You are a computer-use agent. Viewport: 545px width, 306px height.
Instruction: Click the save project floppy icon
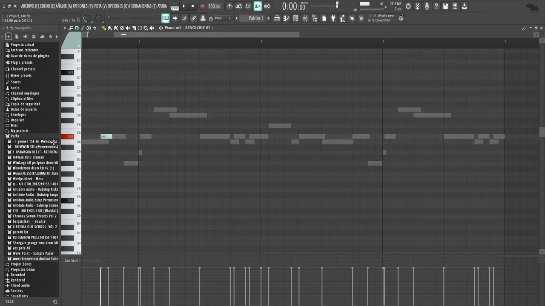coord(445,6)
